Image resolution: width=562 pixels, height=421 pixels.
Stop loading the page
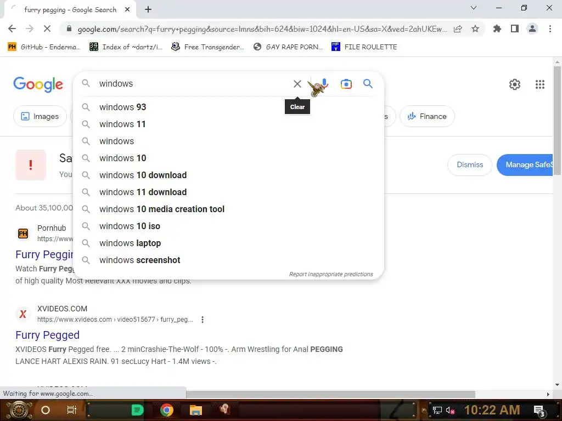coord(47,29)
